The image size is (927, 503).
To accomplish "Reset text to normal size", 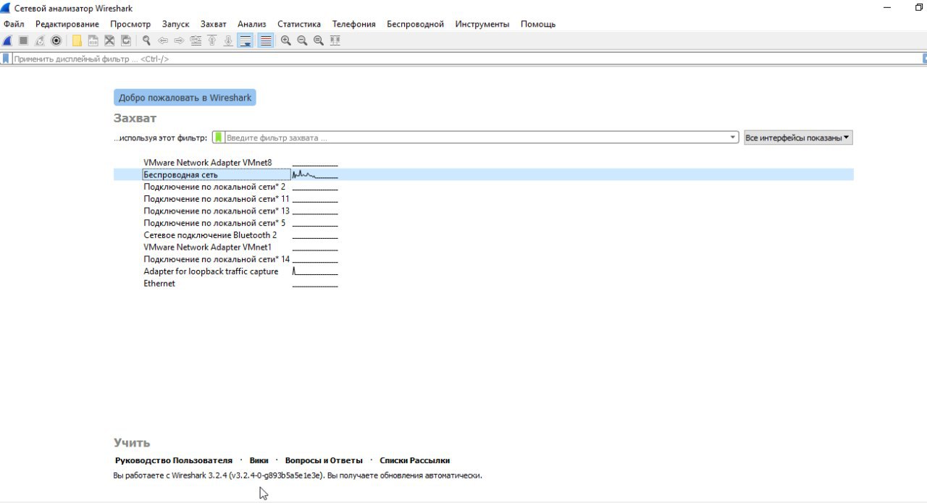I will pos(319,41).
